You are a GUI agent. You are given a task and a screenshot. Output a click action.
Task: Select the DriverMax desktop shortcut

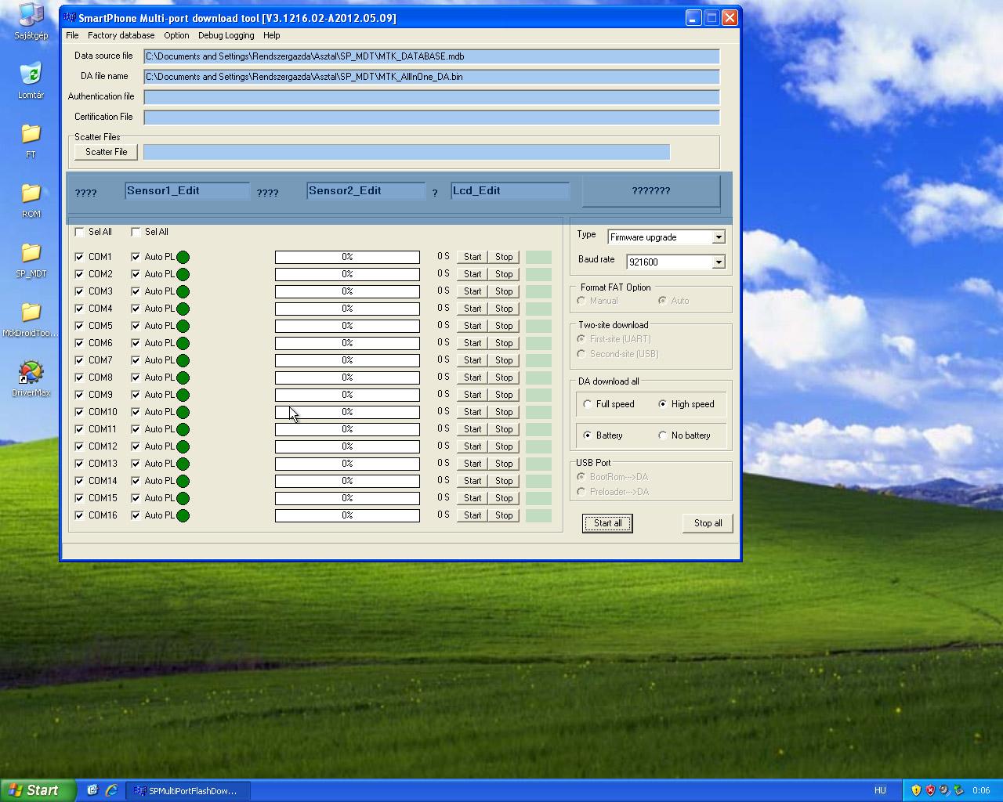[x=31, y=378]
